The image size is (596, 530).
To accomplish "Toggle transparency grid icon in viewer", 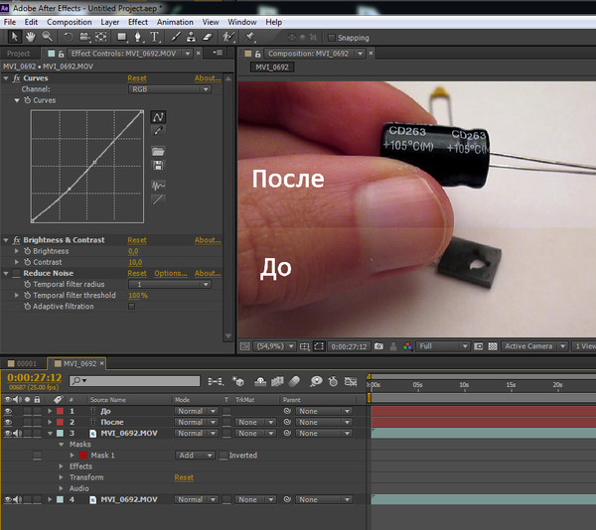I will coord(493,346).
